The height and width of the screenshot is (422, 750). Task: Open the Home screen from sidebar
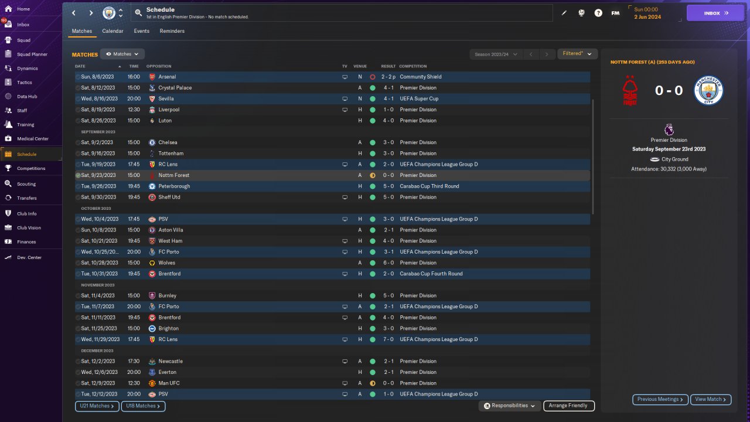(23, 9)
